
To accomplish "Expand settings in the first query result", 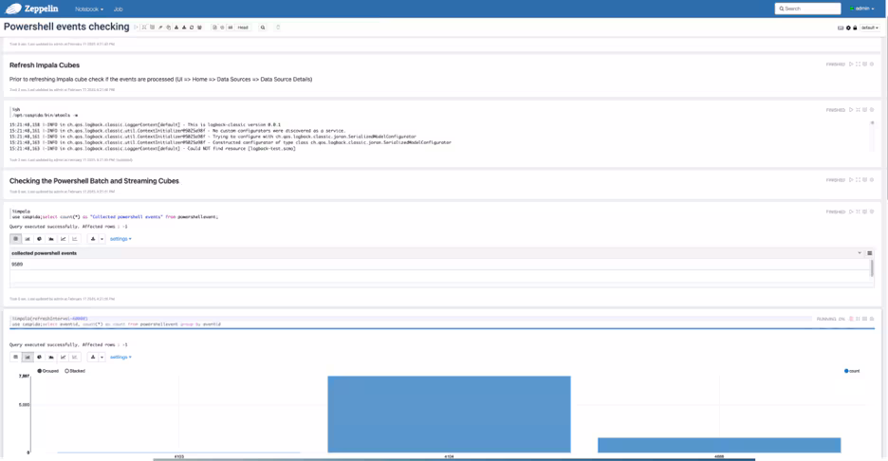I will (120, 239).
